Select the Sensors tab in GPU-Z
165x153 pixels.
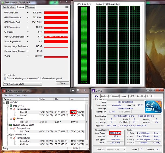click(21, 7)
